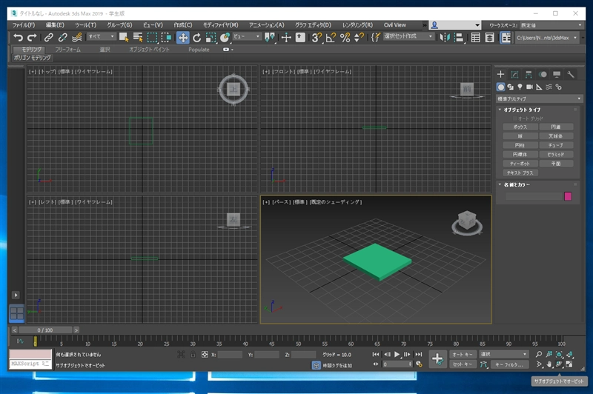593x394 pixels.
Task: Click the Redo arrow icon
Action: coord(32,37)
